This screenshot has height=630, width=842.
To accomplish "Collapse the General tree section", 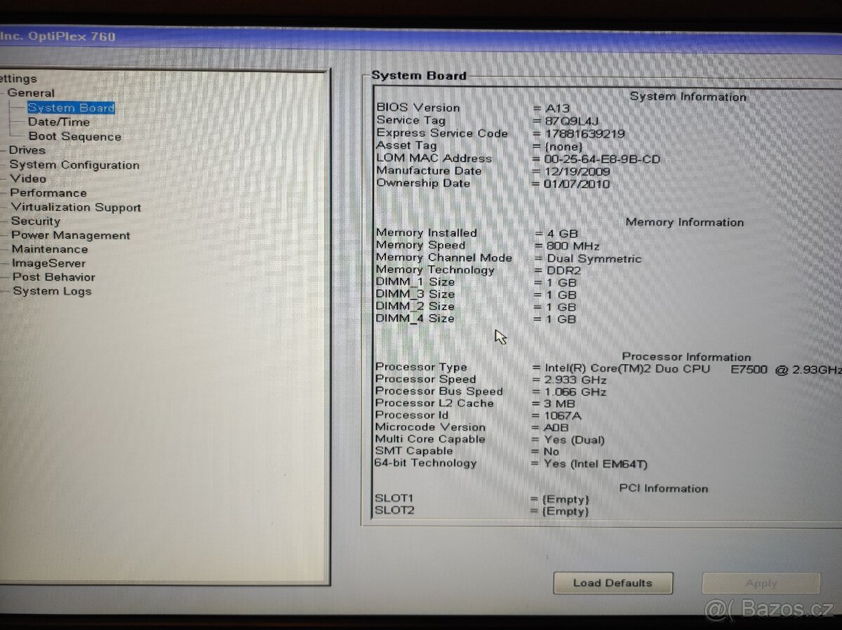I will 5,93.
